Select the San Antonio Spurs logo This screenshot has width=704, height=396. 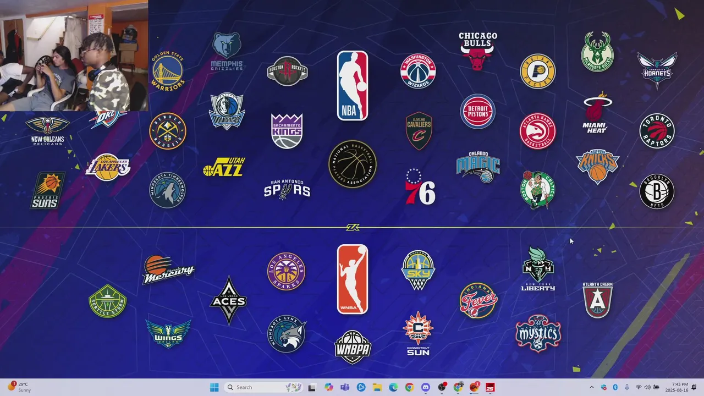pos(287,190)
